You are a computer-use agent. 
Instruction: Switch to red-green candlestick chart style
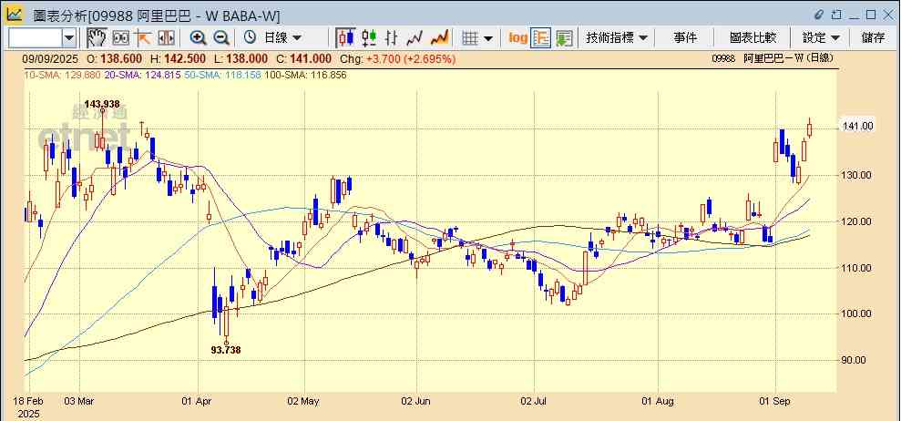(x=369, y=38)
